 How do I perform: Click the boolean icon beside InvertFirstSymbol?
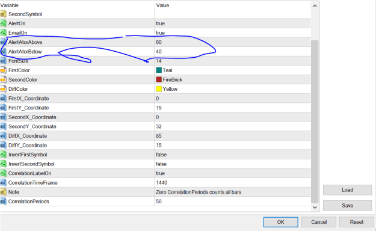click(3, 155)
